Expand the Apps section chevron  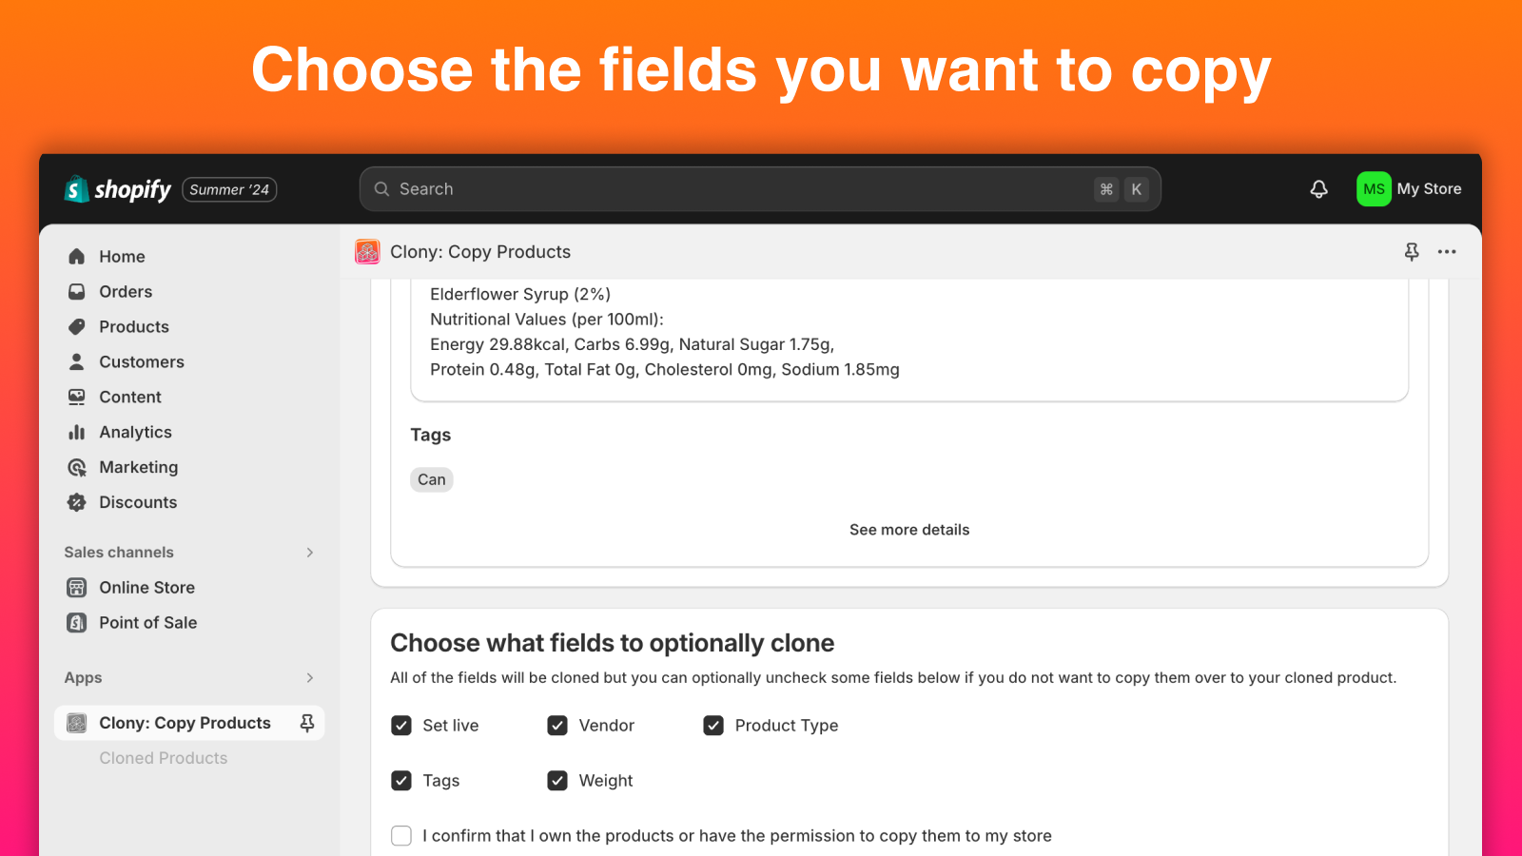pos(309,677)
